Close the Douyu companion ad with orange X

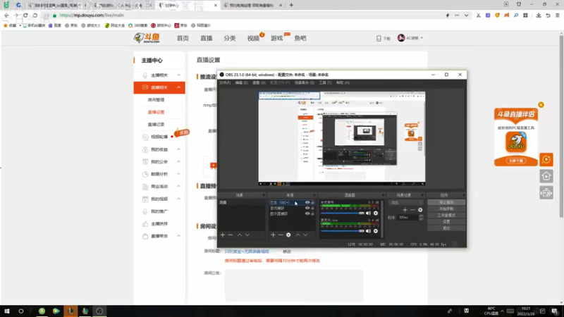[541, 104]
